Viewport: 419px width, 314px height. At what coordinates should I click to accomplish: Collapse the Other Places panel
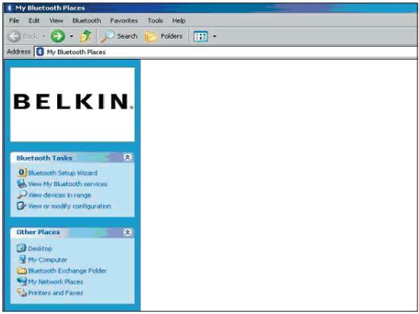127,232
